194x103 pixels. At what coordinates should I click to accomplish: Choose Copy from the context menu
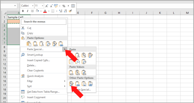pos(44,33)
